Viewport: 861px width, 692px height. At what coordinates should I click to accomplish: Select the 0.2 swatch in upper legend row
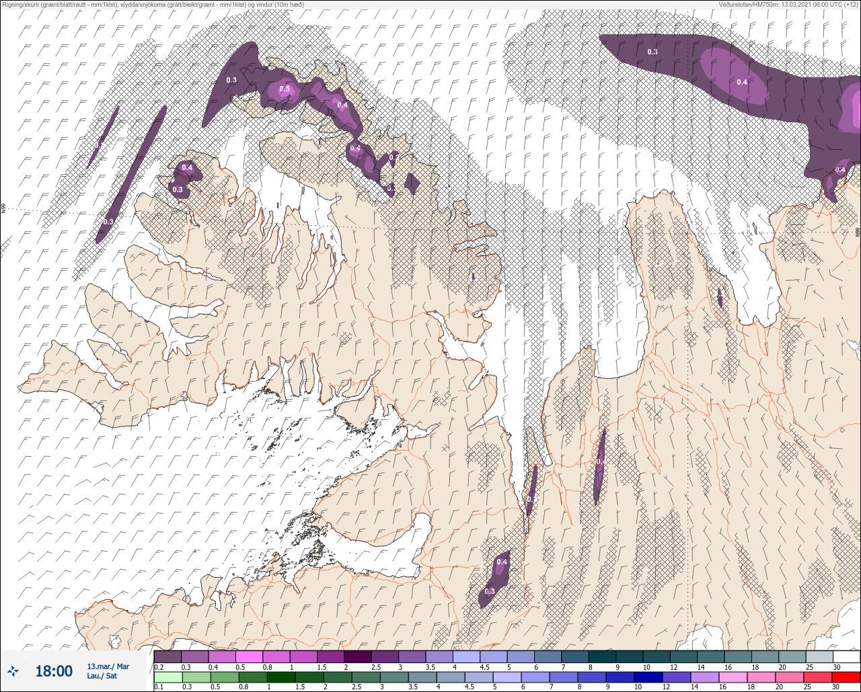point(167,656)
